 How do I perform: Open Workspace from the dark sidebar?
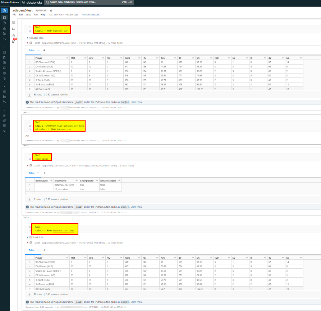pos(4,18)
